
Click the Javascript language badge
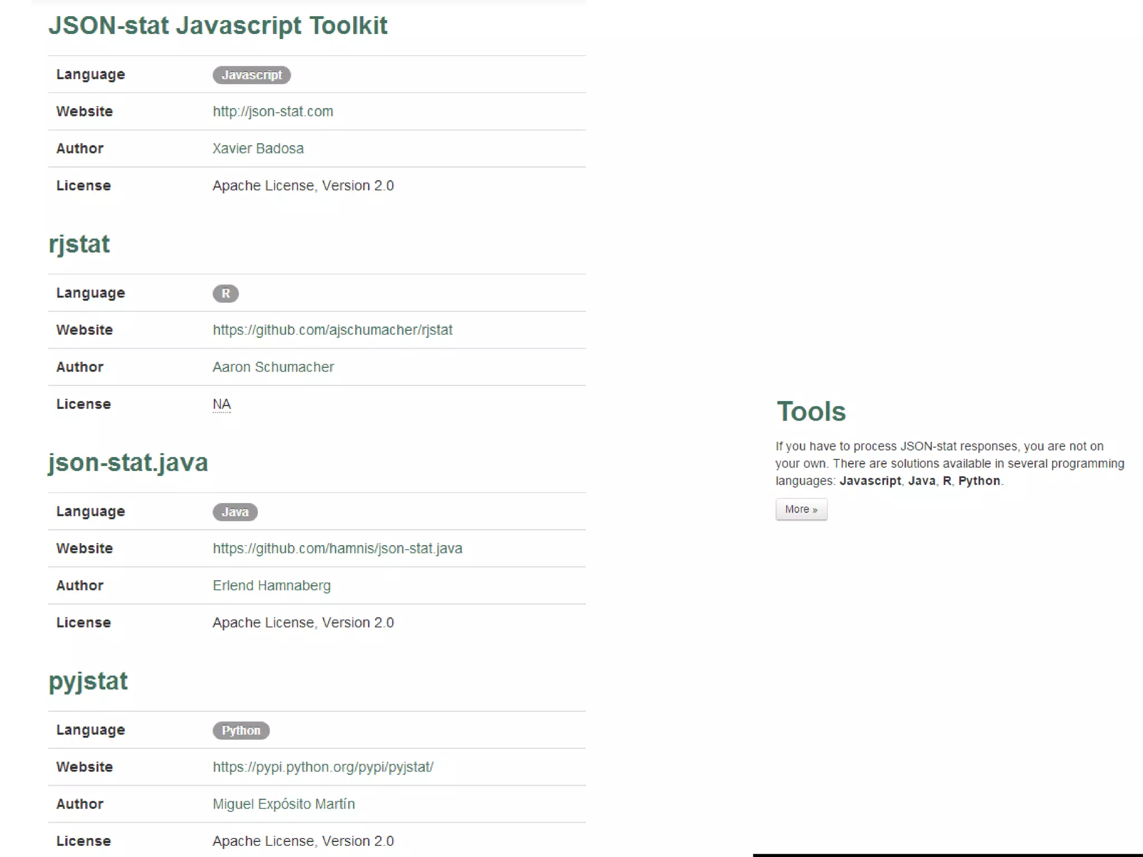click(x=251, y=75)
